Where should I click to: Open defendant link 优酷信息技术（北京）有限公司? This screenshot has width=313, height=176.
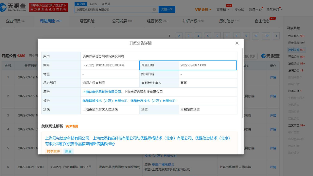click(153, 101)
